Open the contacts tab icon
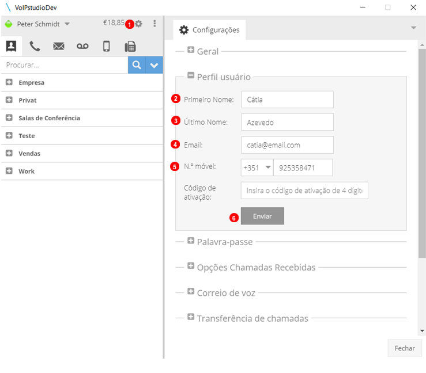 point(11,46)
